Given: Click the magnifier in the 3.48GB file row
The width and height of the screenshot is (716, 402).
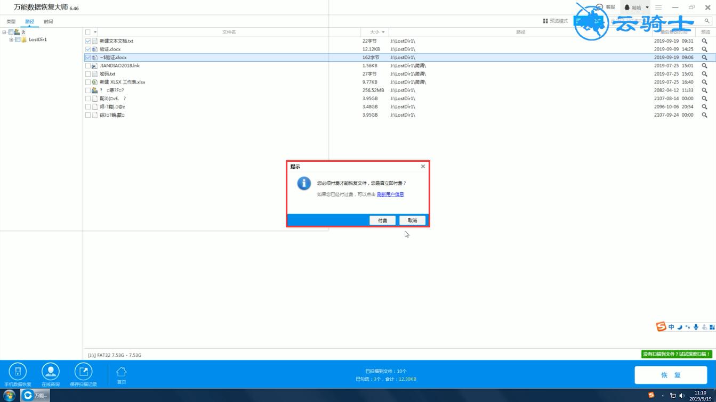Looking at the screenshot, I should pos(704,106).
